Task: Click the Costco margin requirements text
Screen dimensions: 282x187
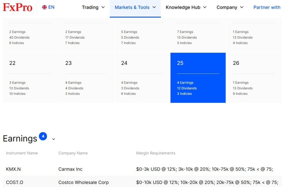Action: [207, 182]
